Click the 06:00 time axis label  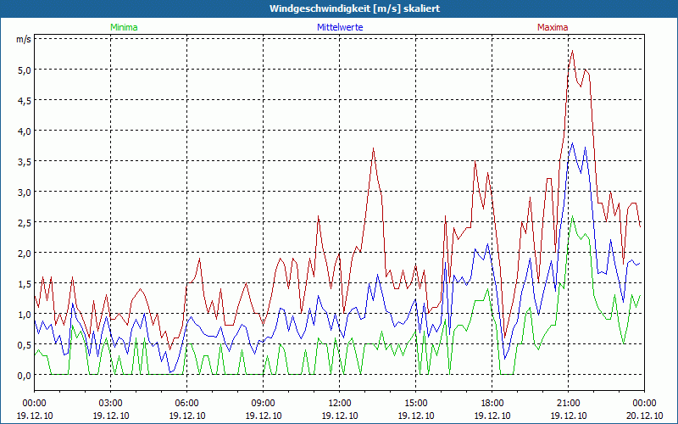tap(186, 404)
